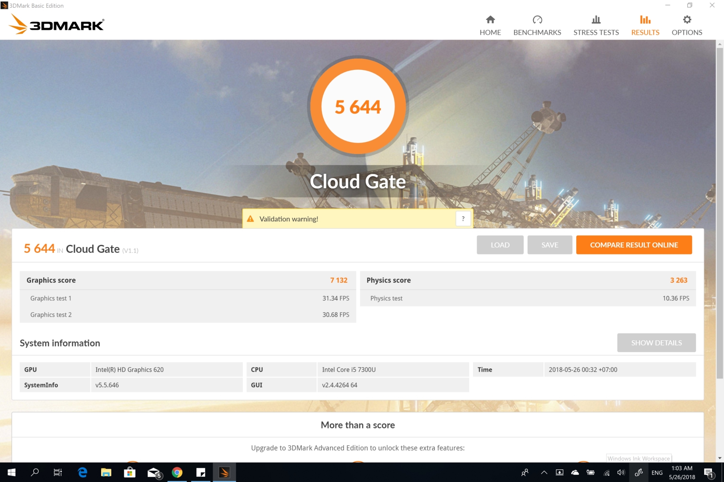Click the Physics score value 3 263
The image size is (724, 482).
coord(679,280)
